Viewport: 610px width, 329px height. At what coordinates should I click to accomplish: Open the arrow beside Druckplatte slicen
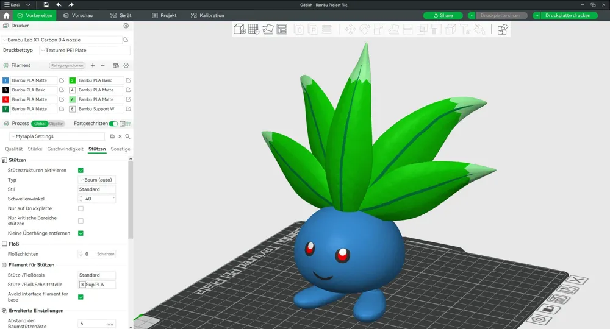point(472,16)
